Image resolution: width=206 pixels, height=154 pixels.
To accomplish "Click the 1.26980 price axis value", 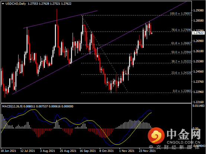I will coord(199,41).
